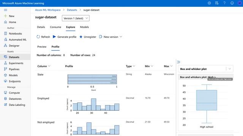Image resolution: width=243 pixels, height=136 pixels.
Task: Click the New plus icon
Action: tap(6, 16)
